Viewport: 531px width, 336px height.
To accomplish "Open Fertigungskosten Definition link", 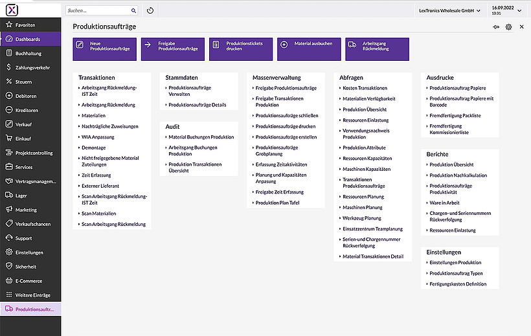I will click(458, 284).
